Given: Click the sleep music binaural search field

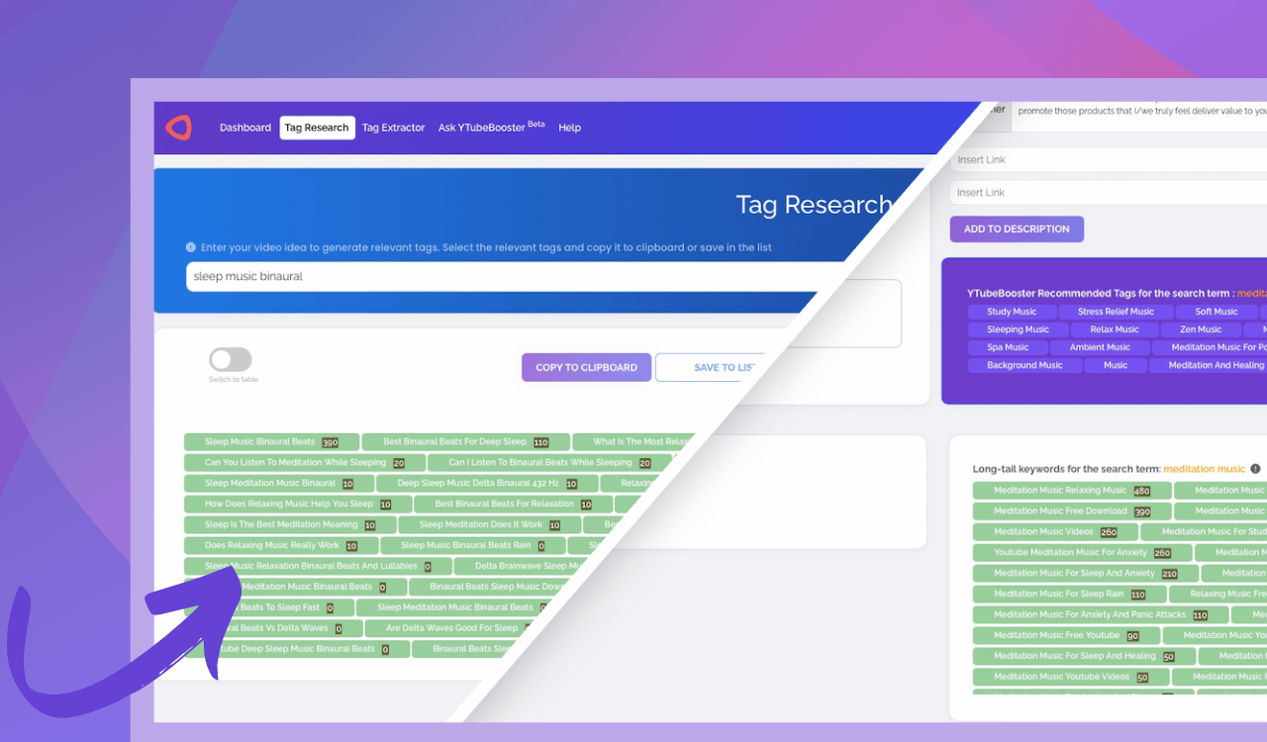Looking at the screenshot, I should click(x=495, y=277).
